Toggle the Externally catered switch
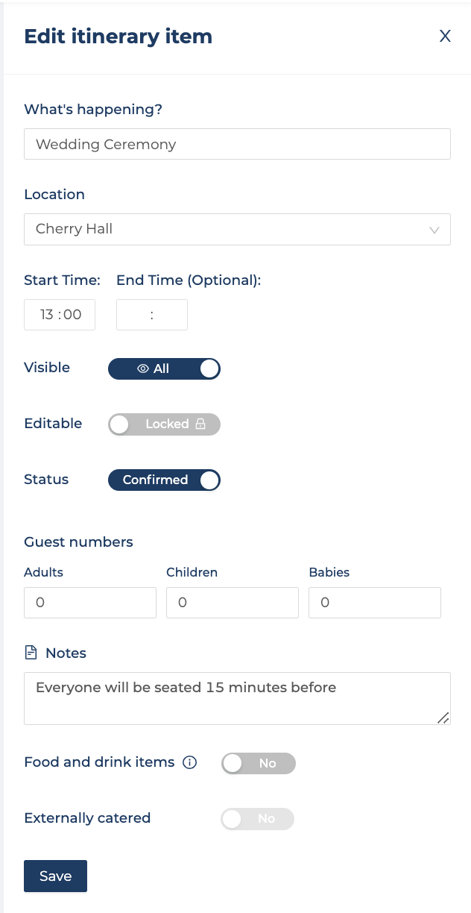The width and height of the screenshot is (471, 913). click(x=258, y=818)
